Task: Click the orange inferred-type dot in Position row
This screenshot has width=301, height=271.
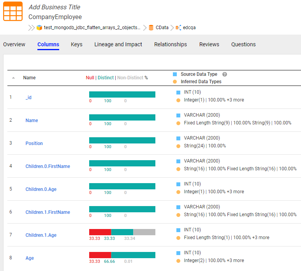Action: tap(178, 146)
